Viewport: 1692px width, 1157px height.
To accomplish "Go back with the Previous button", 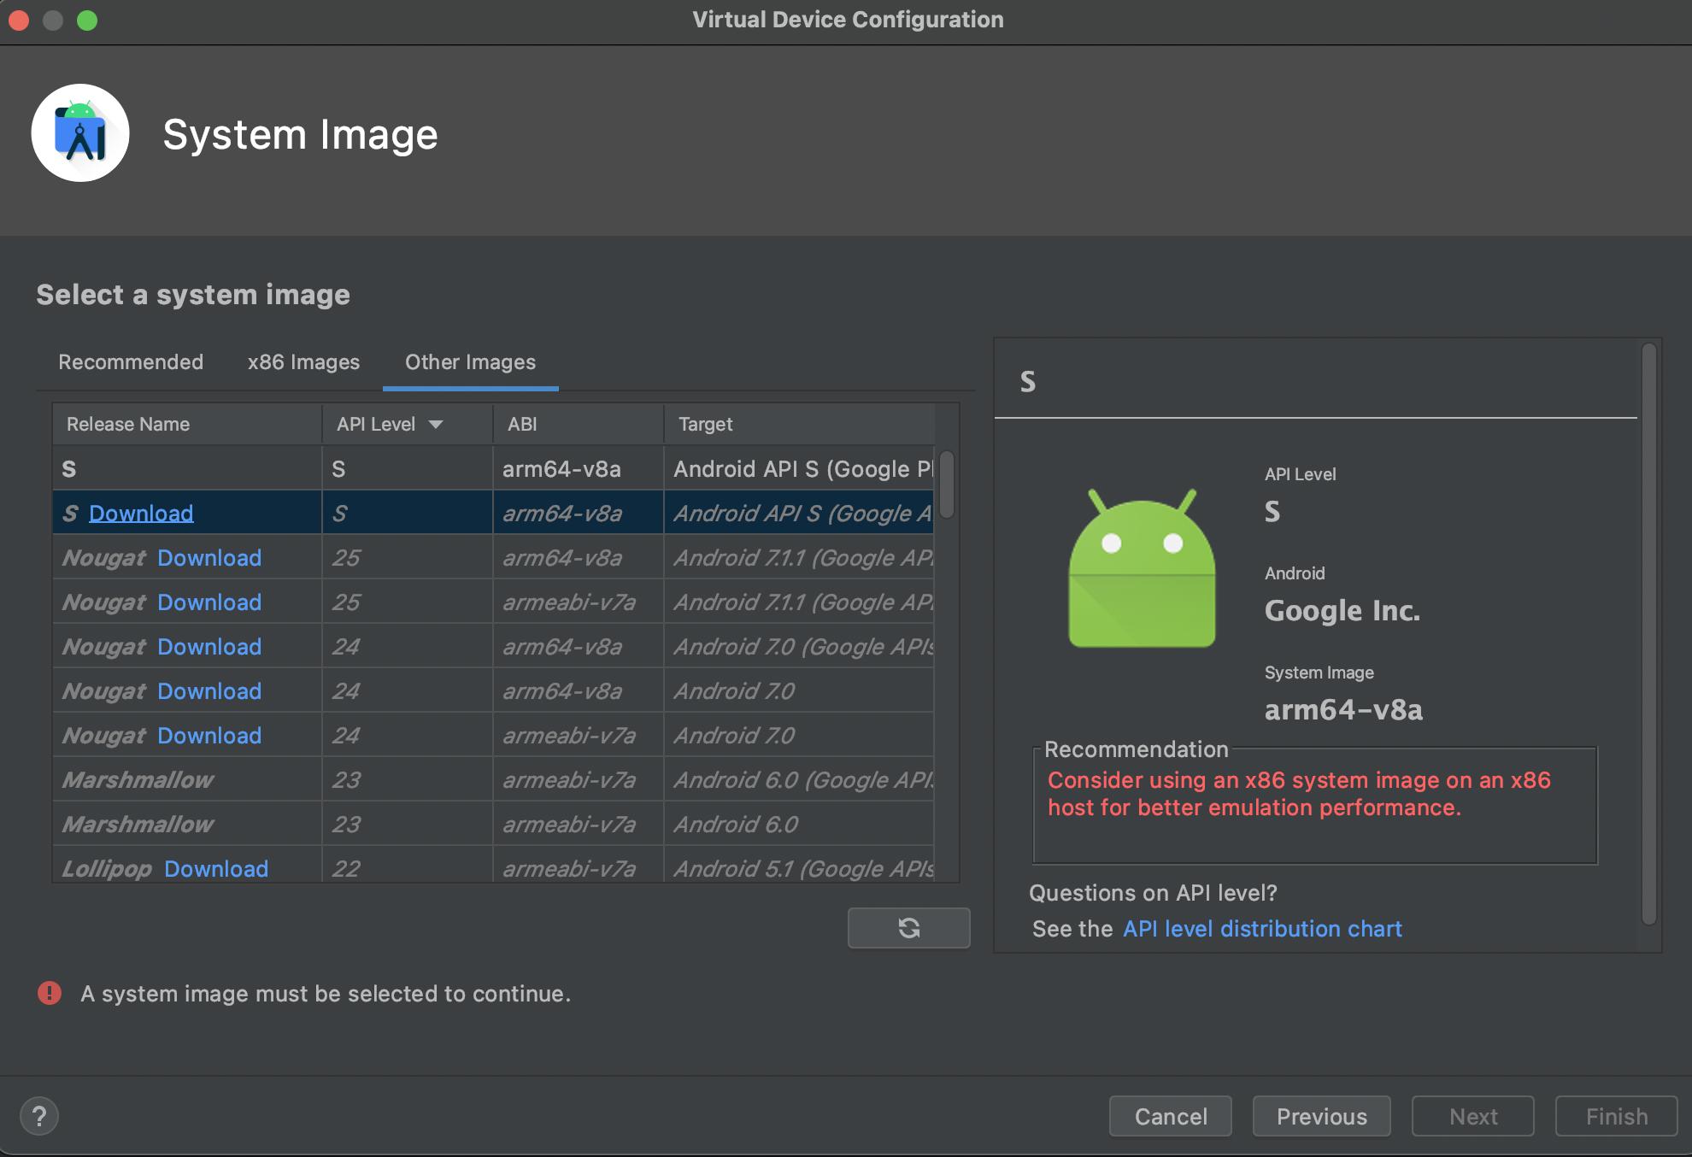I will pos(1321,1116).
